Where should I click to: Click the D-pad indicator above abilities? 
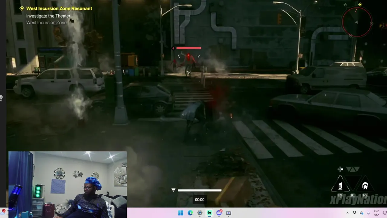(340, 169)
